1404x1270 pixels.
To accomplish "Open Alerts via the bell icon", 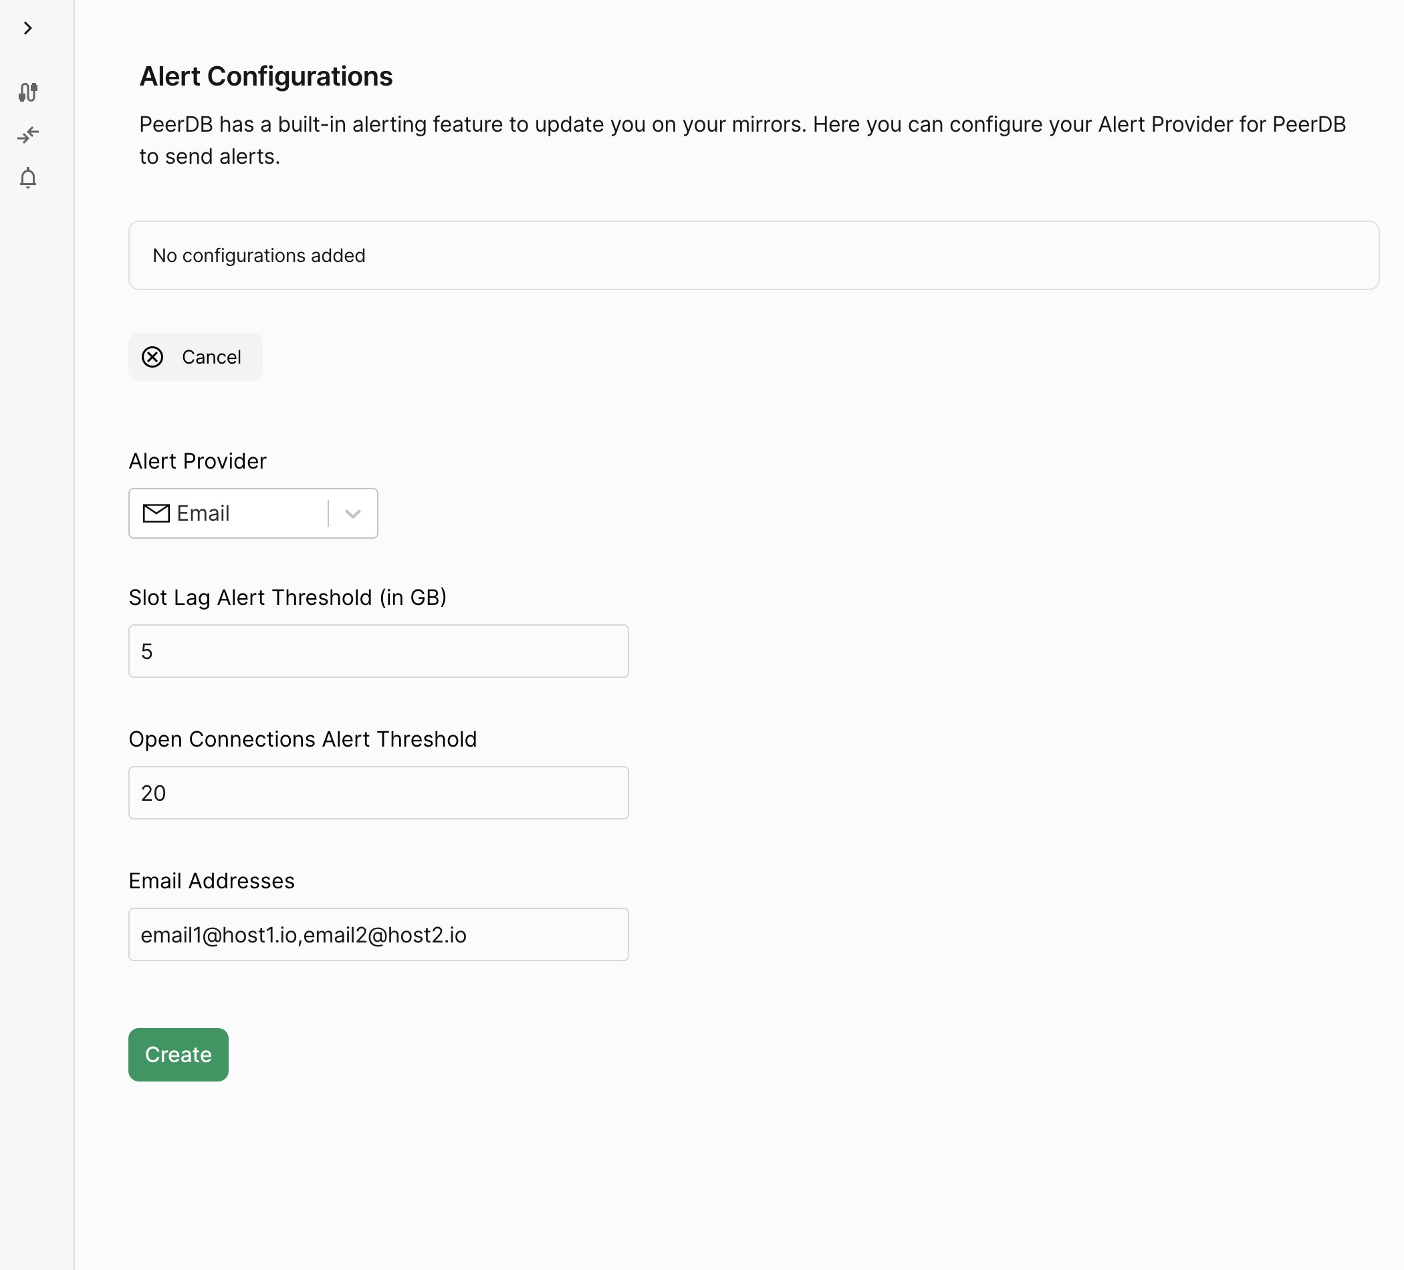I will pos(28,178).
